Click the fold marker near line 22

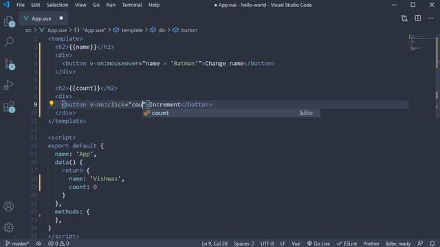click(x=40, y=215)
